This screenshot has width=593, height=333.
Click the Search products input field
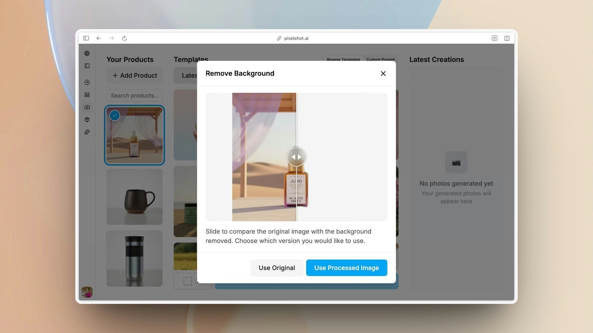[x=134, y=96]
